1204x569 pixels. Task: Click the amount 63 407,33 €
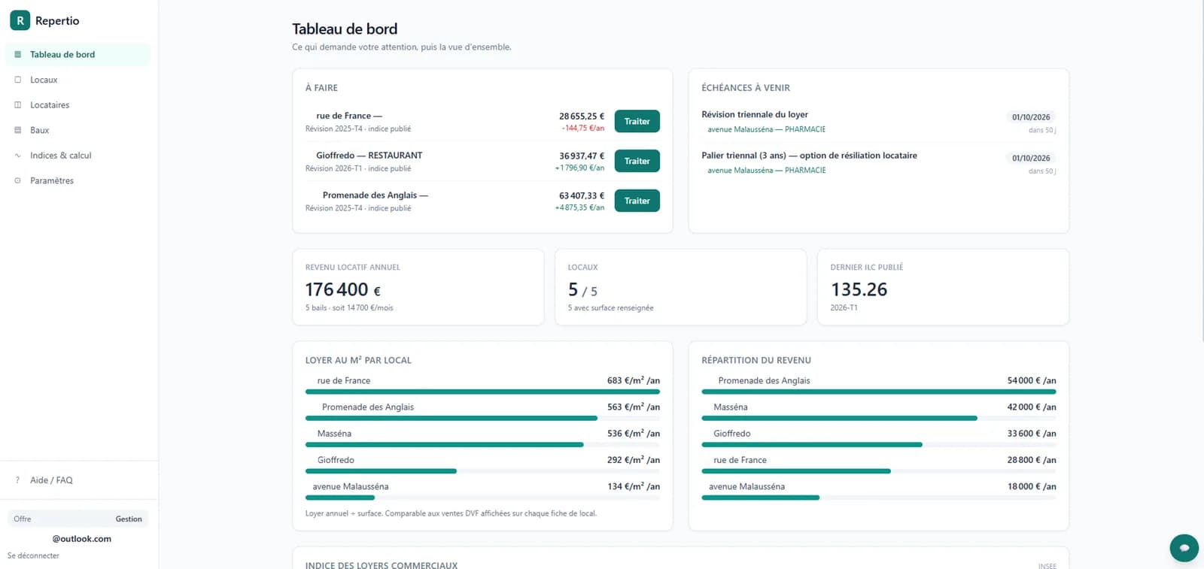pos(582,195)
